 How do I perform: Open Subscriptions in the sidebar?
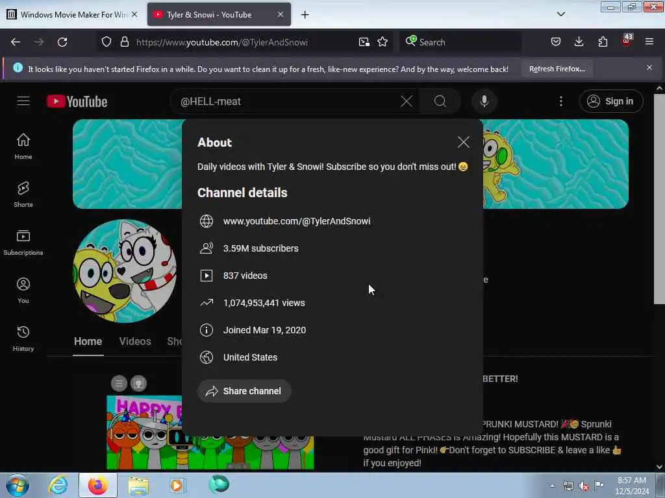(x=23, y=243)
